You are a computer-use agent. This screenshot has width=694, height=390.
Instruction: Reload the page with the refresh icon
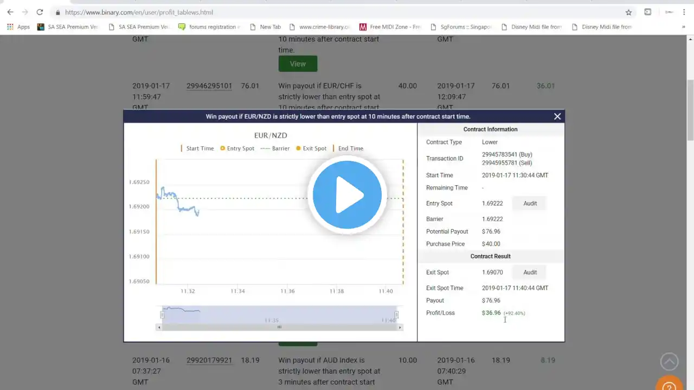(x=40, y=12)
